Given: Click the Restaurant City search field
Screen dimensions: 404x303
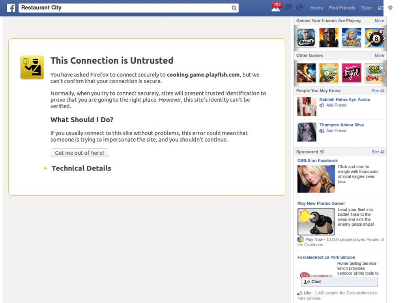Looking at the screenshot, I should click(x=125, y=8).
